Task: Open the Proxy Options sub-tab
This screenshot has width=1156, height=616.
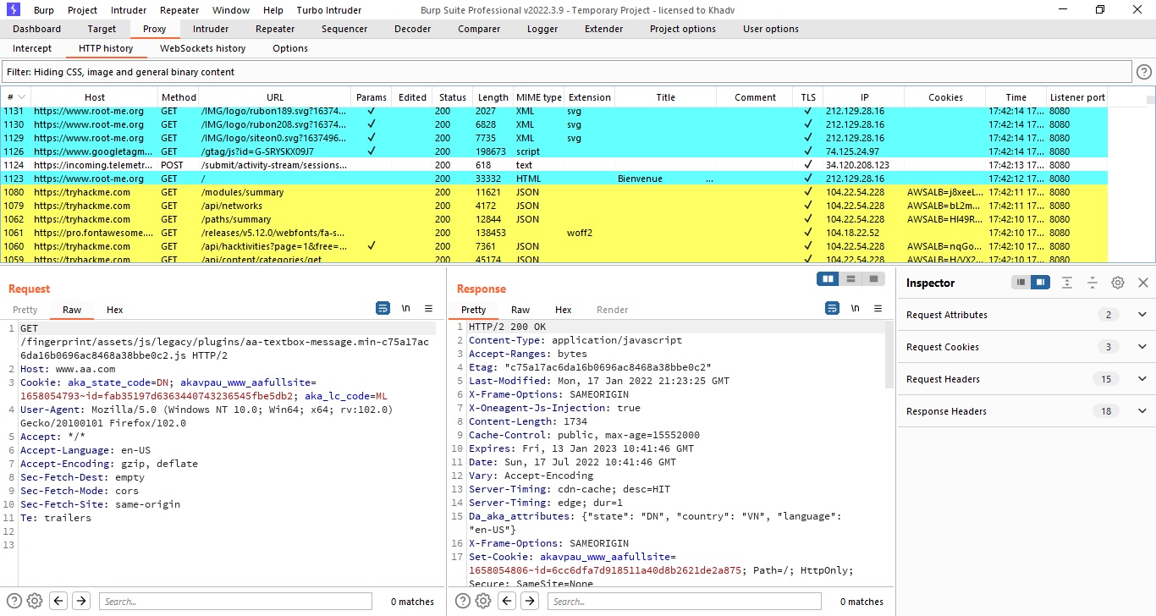Action: 290,48
